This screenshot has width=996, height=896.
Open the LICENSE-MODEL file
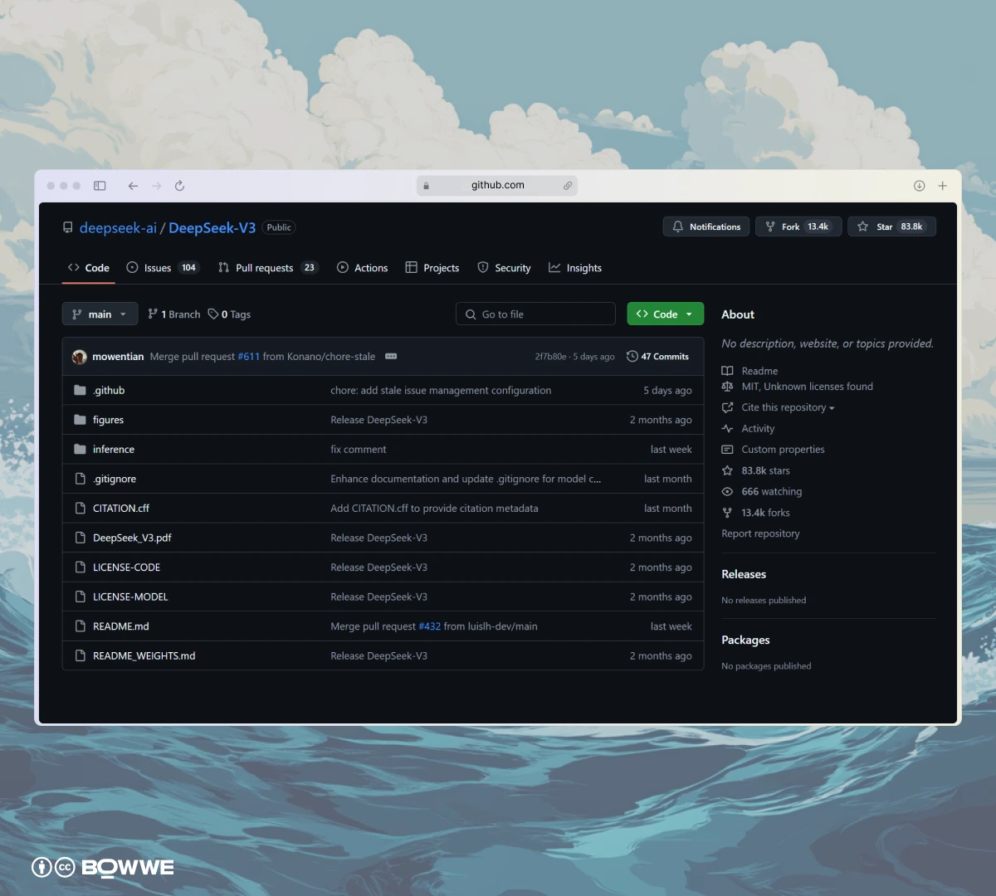130,597
